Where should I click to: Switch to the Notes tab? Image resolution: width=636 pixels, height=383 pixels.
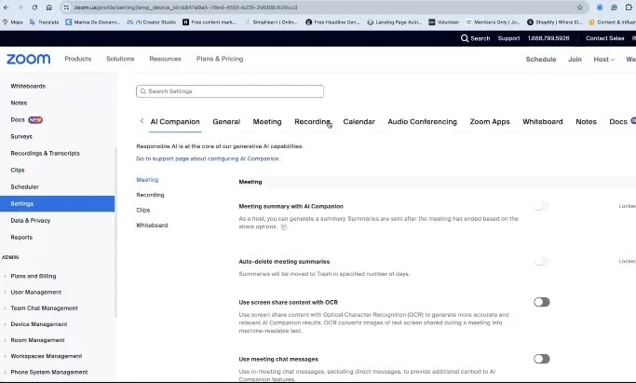pyautogui.click(x=586, y=122)
